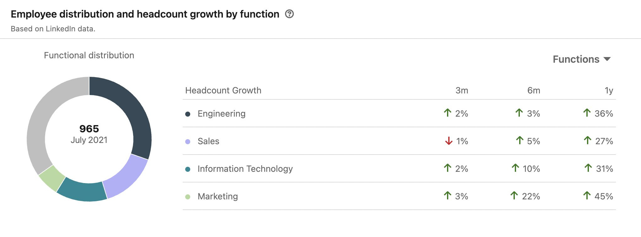The image size is (641, 237).
Task: Click the red down arrow for Sales
Action: 449,141
